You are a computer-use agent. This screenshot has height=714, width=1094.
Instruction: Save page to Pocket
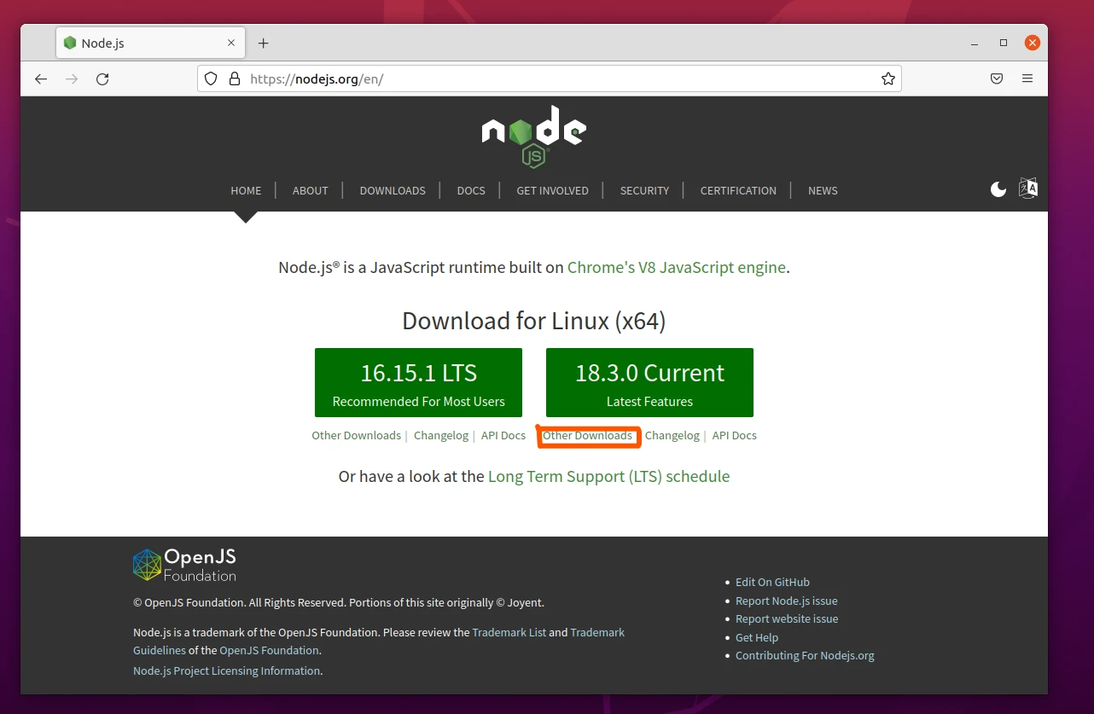pos(996,78)
